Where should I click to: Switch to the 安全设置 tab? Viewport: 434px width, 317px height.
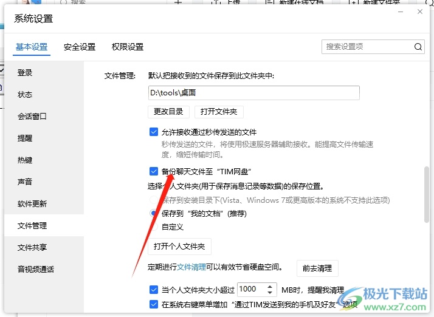80,47
